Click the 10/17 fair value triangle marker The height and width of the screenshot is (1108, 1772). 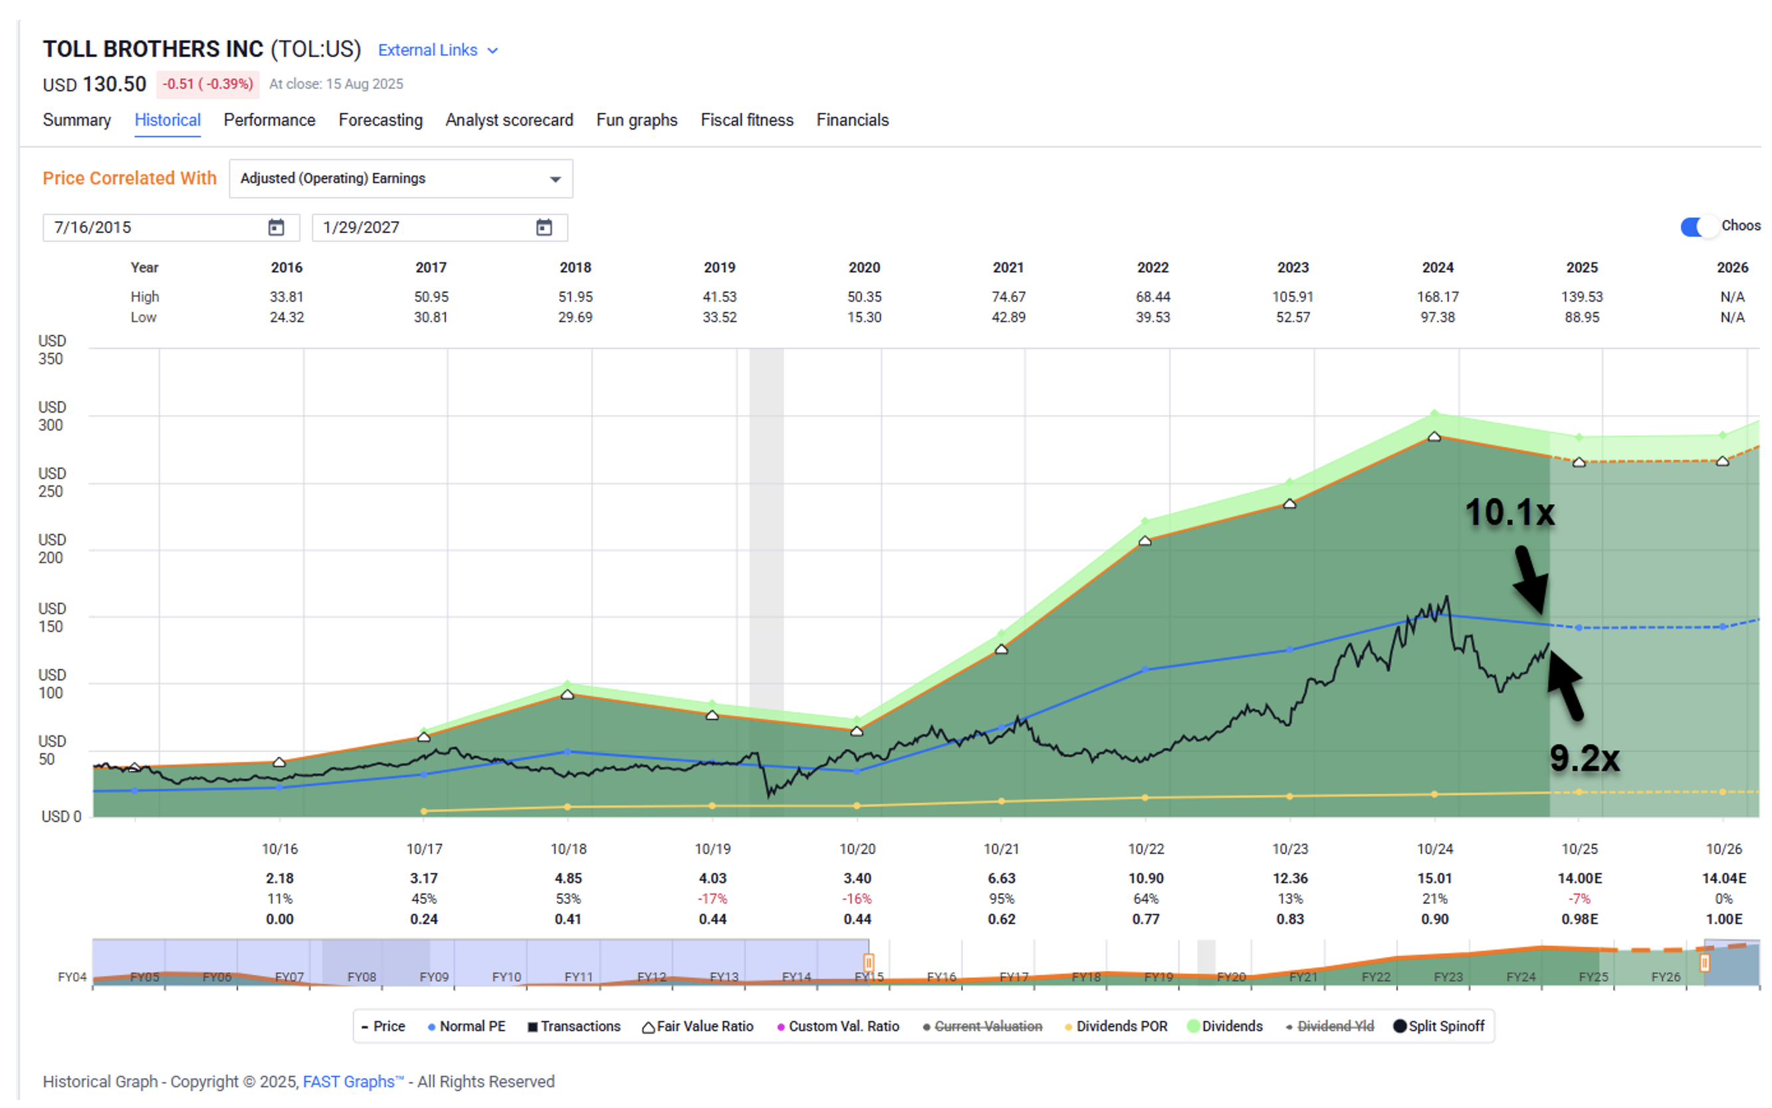[x=423, y=737]
